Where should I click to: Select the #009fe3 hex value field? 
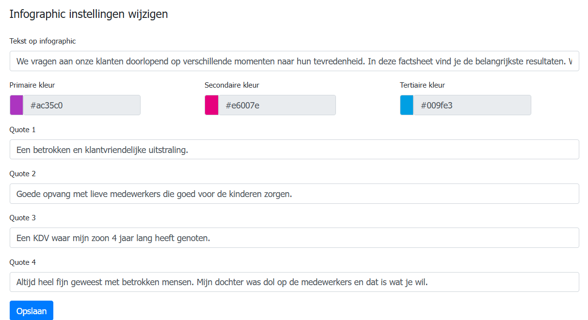tap(472, 105)
